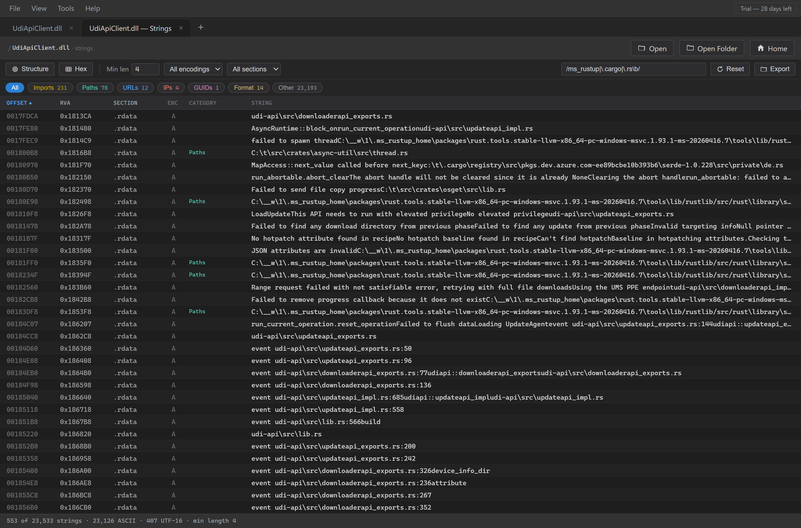The image size is (801, 528).
Task: Sort by the RVA column header
Action: [65, 103]
